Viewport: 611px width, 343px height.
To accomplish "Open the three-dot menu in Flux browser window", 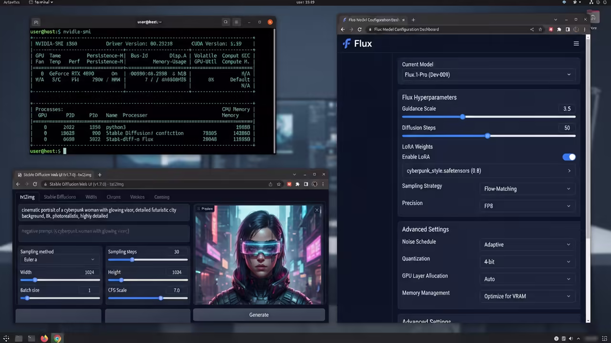I will [x=584, y=29].
